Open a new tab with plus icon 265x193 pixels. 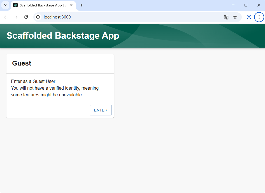click(x=82, y=5)
